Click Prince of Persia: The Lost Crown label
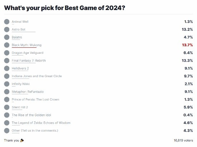The height and width of the screenshot is (147, 197). click(x=35, y=99)
